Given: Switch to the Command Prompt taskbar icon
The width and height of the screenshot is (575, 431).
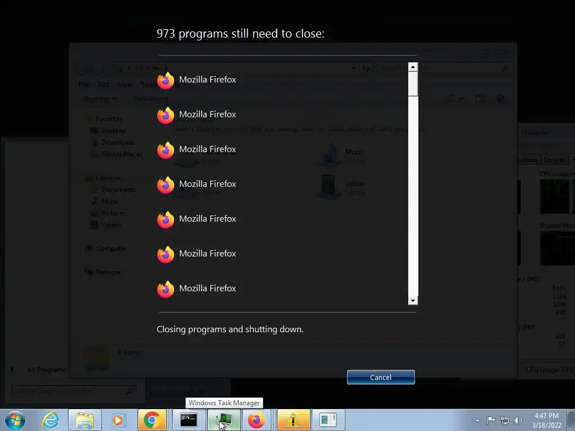Looking at the screenshot, I should [189, 420].
